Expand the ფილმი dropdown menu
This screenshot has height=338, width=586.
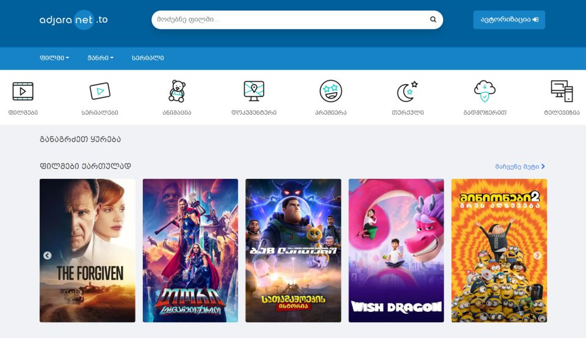click(54, 58)
